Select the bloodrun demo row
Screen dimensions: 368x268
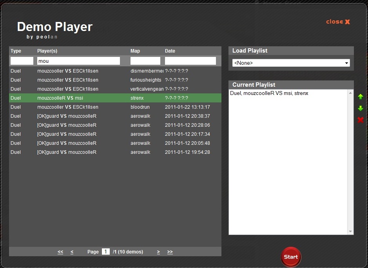click(115, 107)
